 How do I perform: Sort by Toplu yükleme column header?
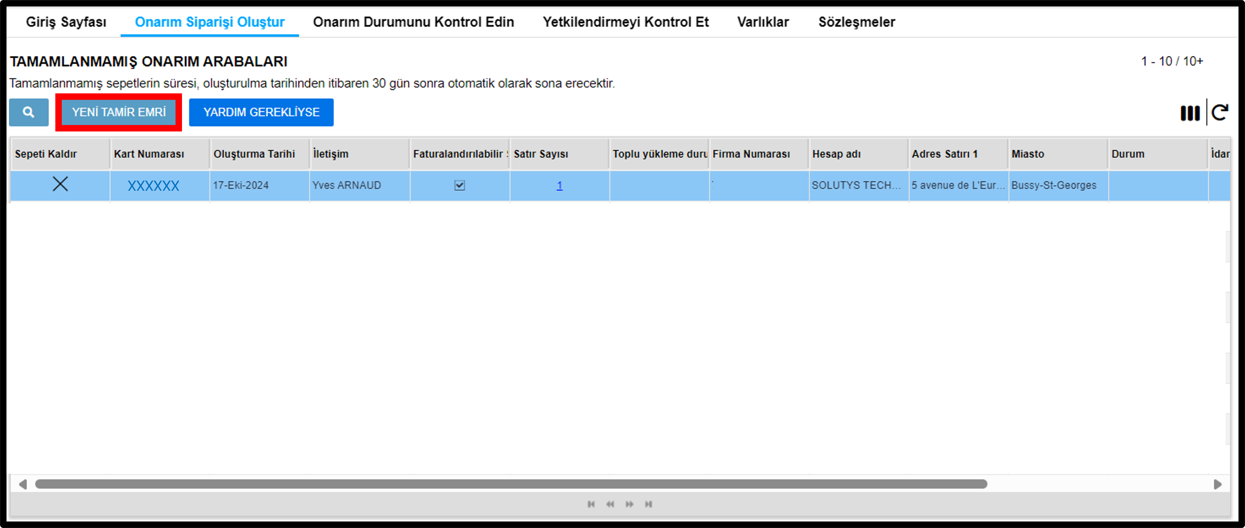click(659, 154)
